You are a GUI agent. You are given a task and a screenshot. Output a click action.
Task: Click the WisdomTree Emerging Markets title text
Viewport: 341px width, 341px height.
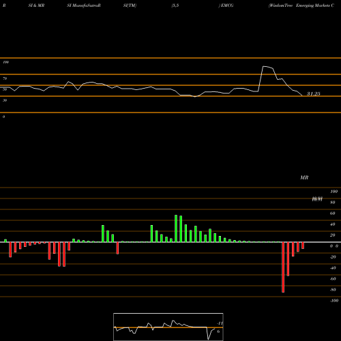click(301, 5)
